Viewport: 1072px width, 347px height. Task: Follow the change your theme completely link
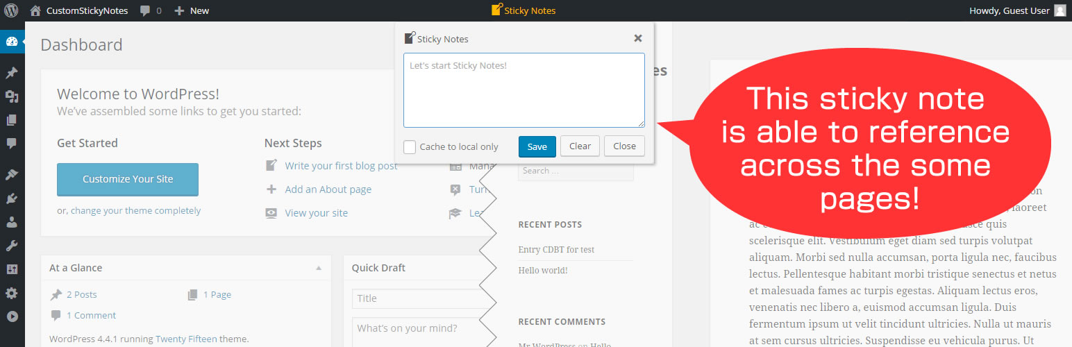(135, 210)
